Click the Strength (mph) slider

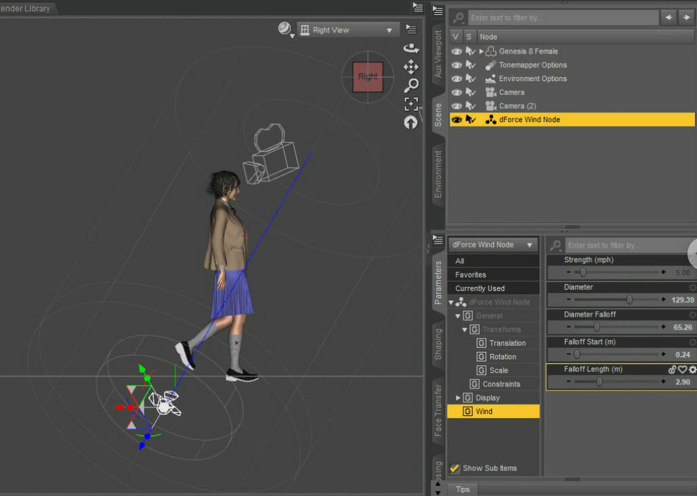[616, 272]
